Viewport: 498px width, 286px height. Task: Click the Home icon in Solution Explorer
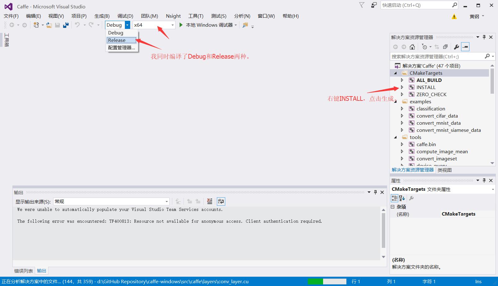click(x=412, y=47)
